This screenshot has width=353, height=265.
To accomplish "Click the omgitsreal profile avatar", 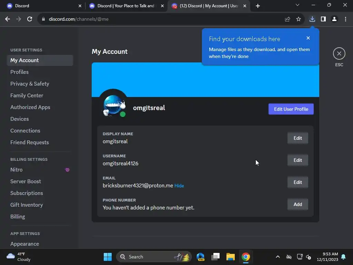I will coord(113,106).
